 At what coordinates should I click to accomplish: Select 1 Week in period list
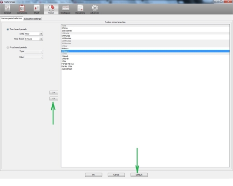click(145, 56)
